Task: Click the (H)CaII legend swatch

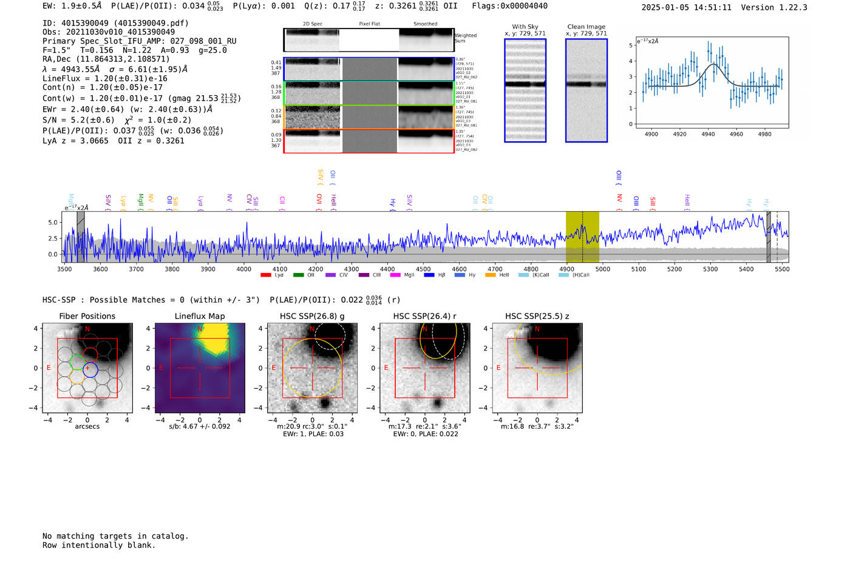Action: tap(563, 275)
